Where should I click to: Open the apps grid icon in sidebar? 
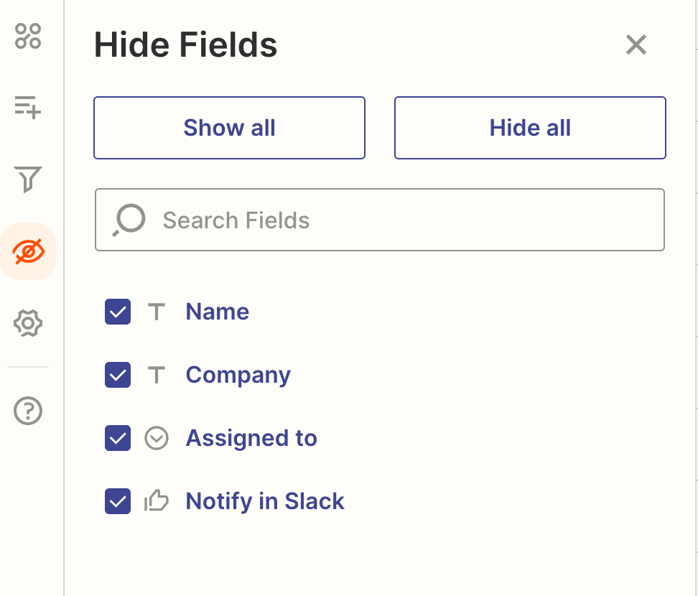pos(28,36)
